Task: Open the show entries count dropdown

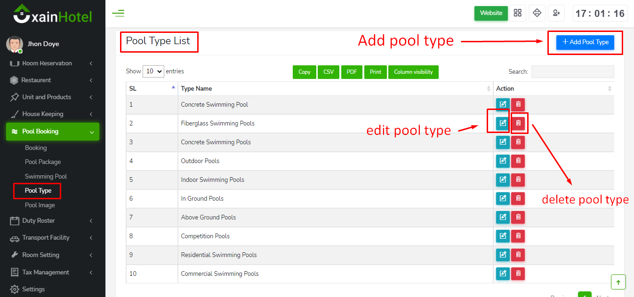Action: 153,71
